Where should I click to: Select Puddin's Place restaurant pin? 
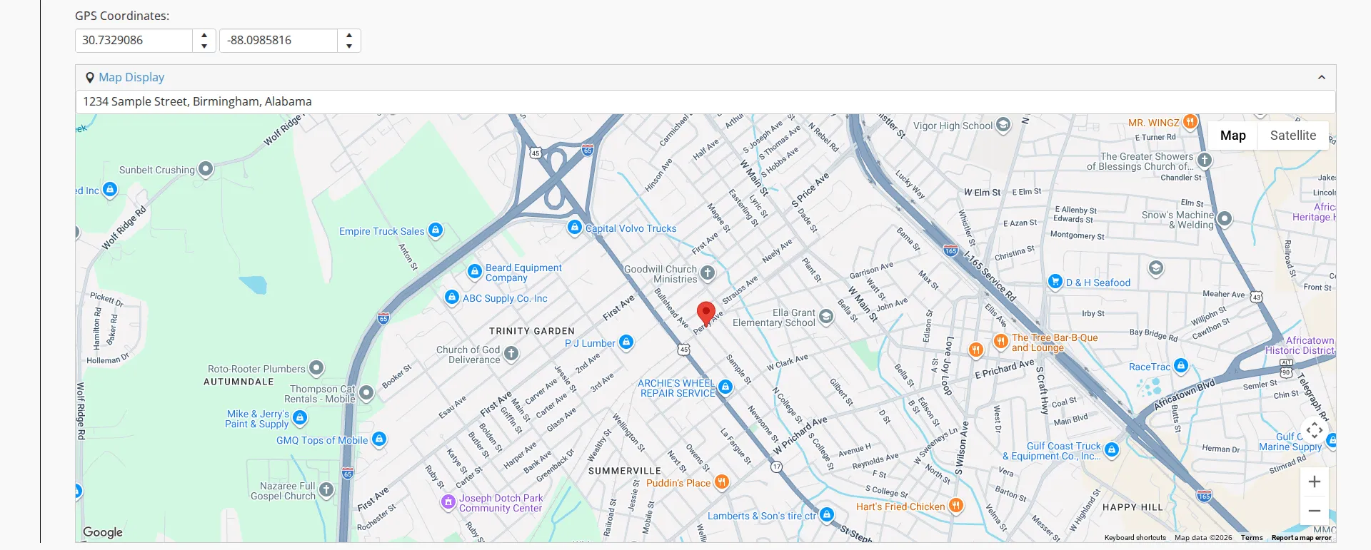click(x=722, y=482)
